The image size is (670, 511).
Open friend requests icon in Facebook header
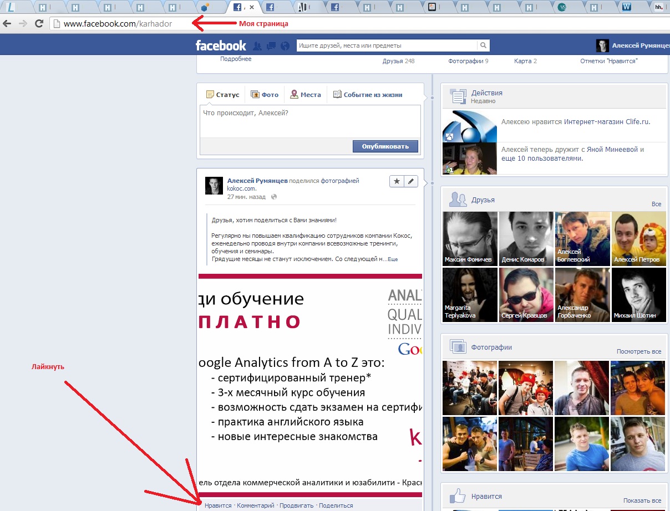[x=257, y=45]
